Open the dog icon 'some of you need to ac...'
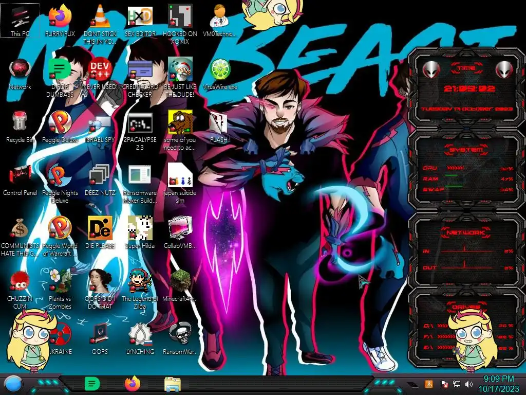Viewport: 526px width, 395px height. pyautogui.click(x=180, y=130)
